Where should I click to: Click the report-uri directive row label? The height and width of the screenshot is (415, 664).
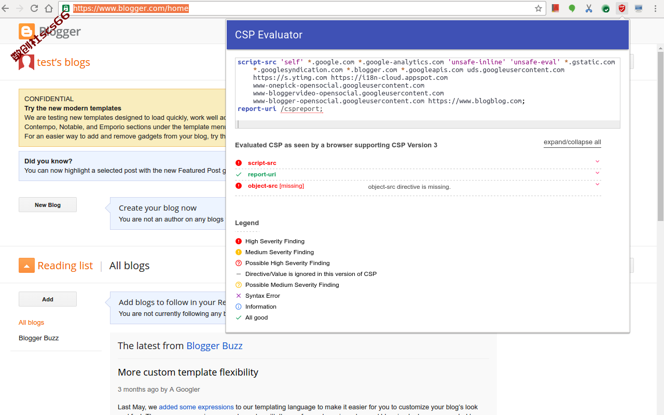[x=262, y=174]
